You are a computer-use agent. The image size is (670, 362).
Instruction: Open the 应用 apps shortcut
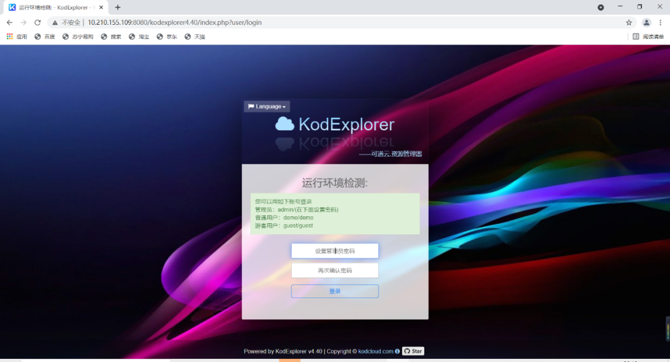tap(17, 37)
